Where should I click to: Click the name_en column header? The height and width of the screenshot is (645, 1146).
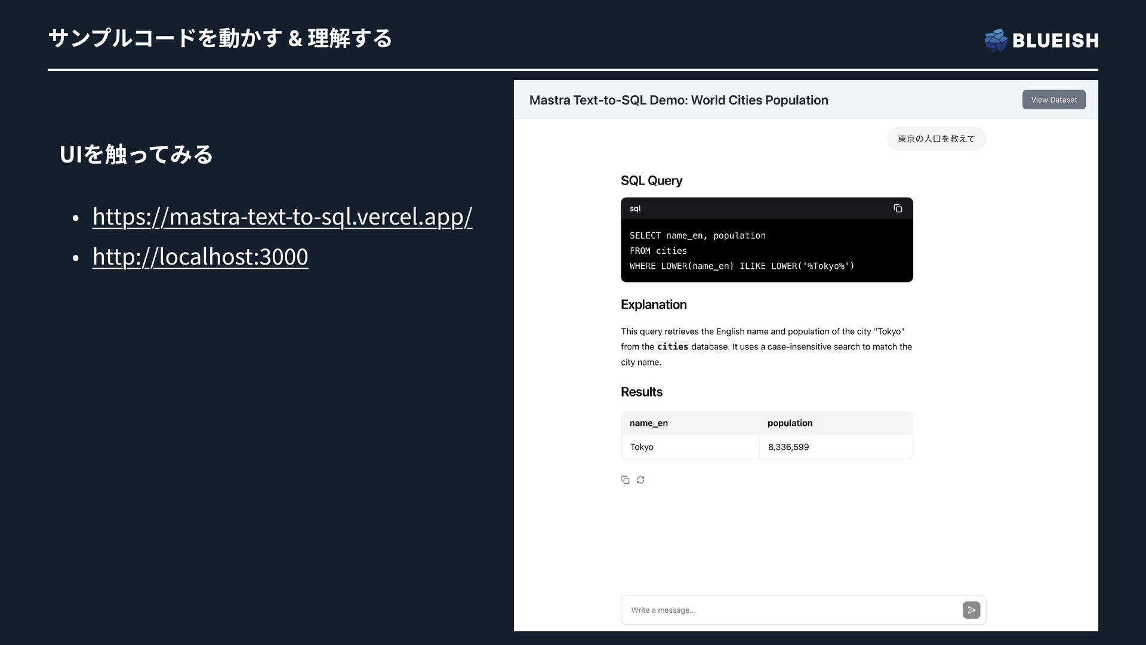(x=648, y=423)
